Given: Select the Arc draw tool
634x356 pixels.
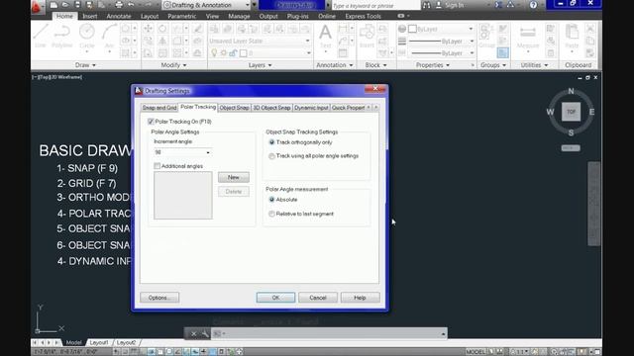Looking at the screenshot, I should pos(109,36).
